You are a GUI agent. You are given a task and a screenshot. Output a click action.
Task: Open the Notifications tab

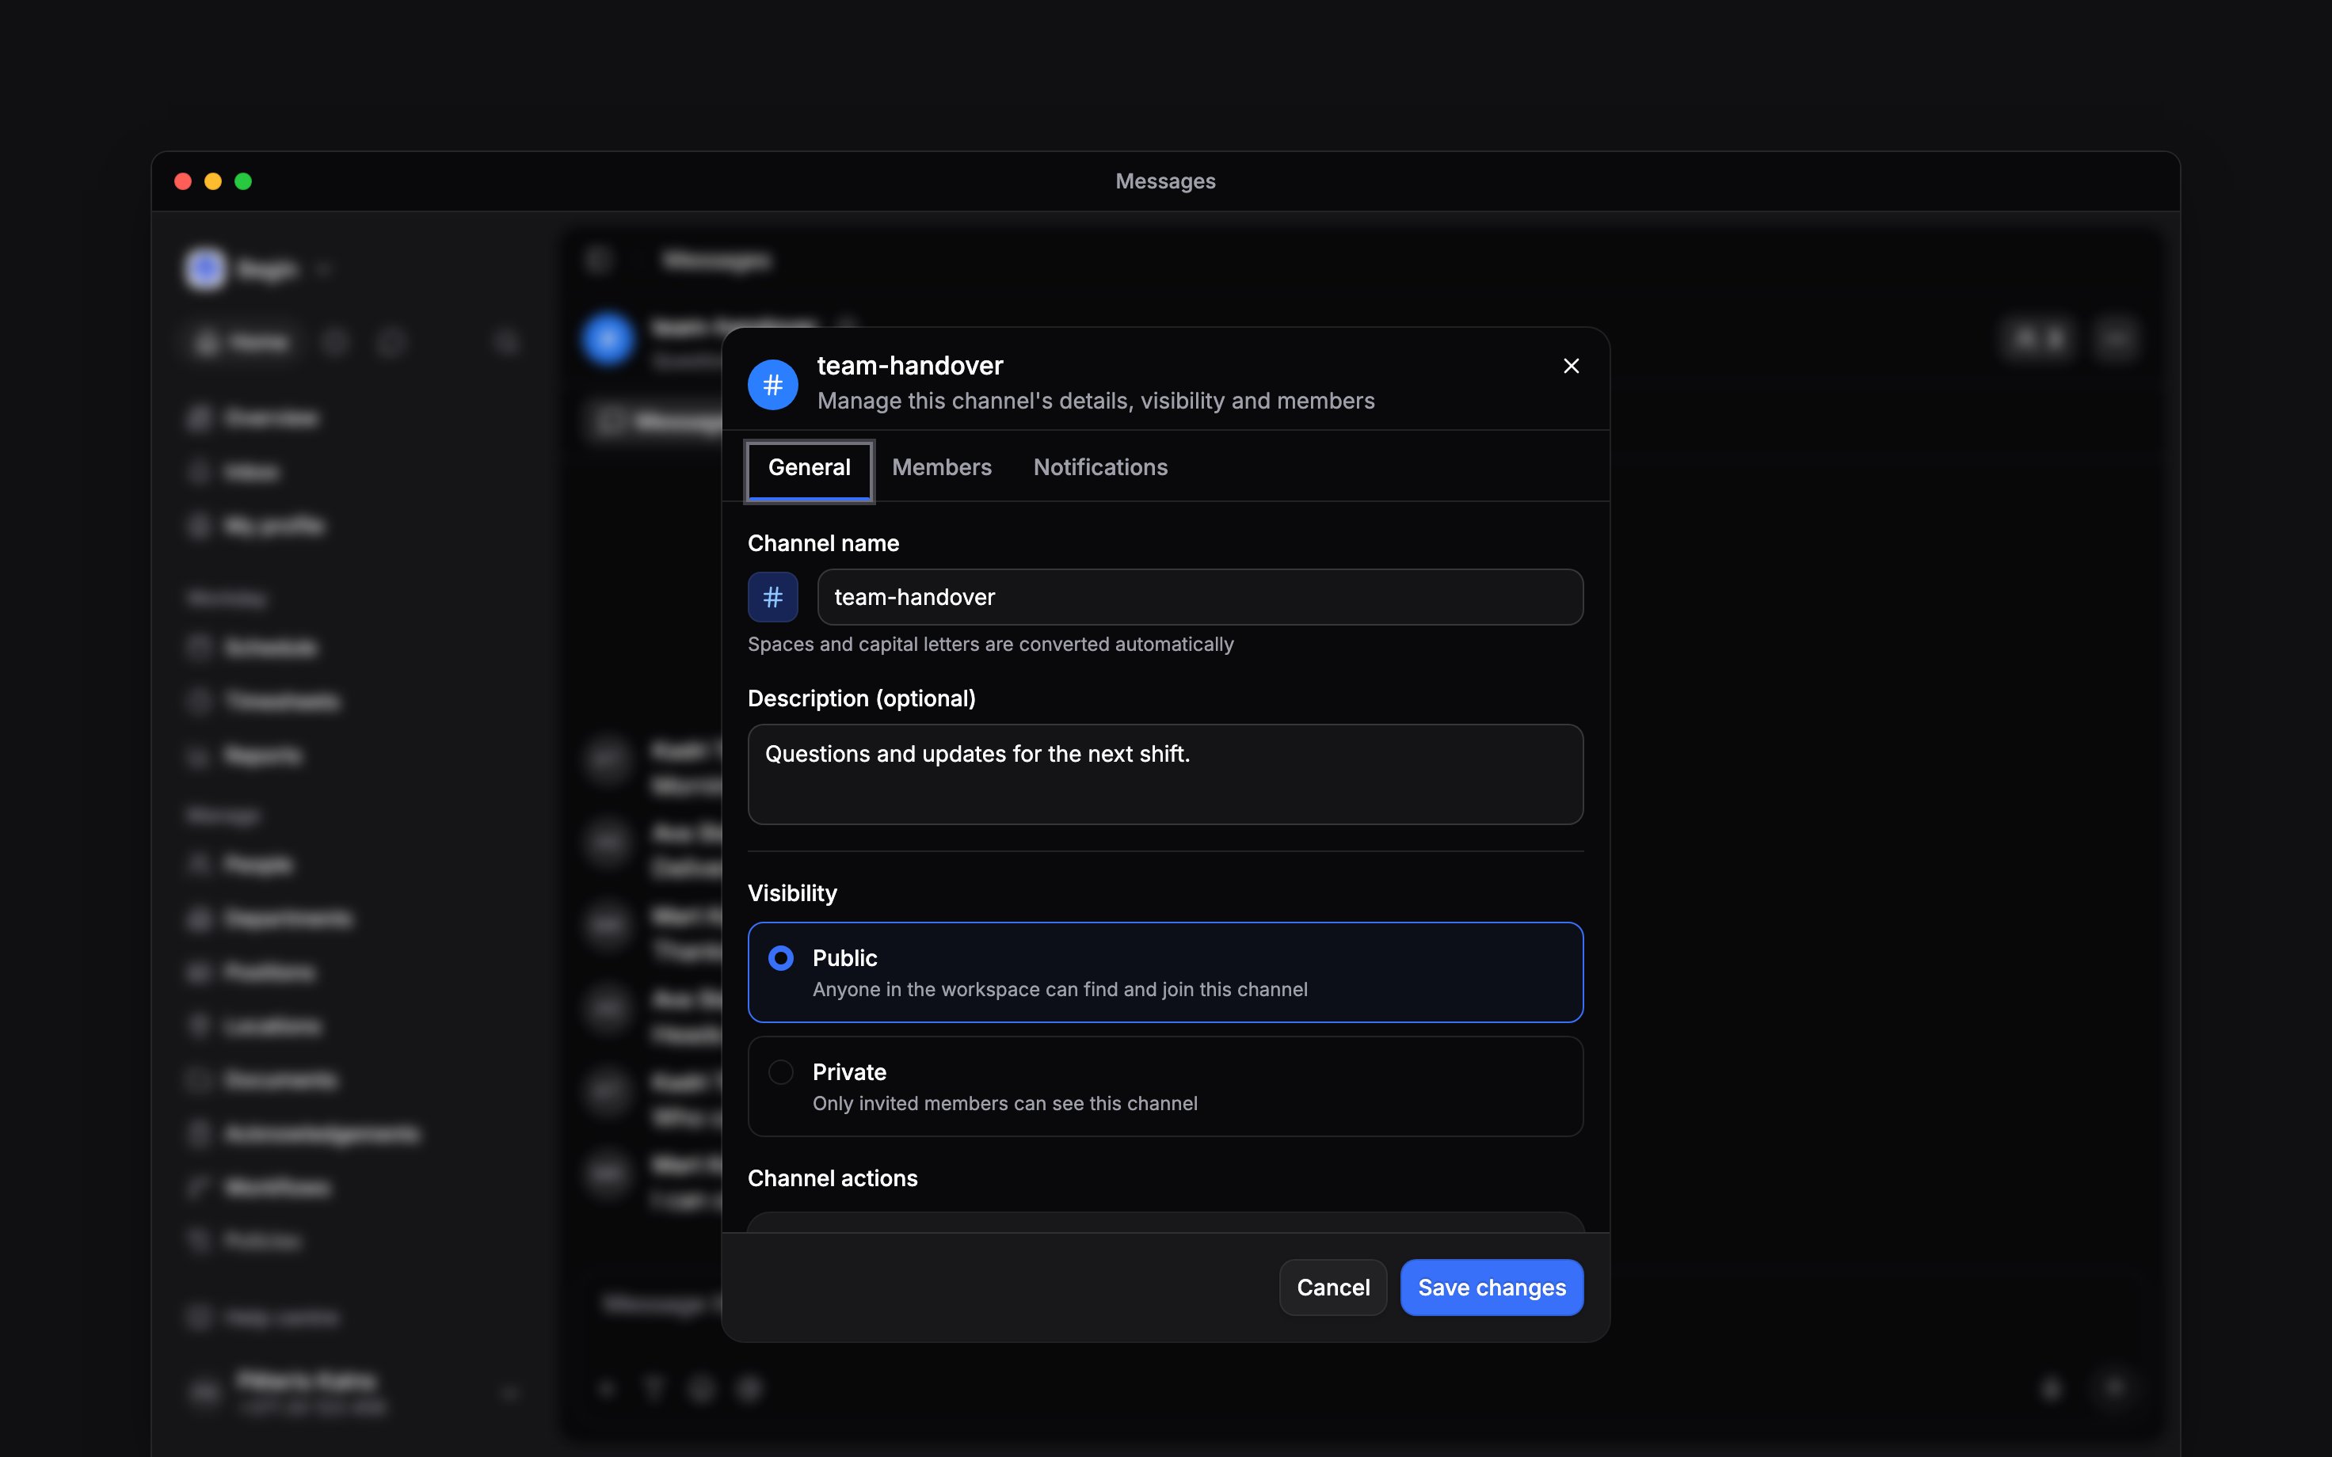(x=1100, y=467)
